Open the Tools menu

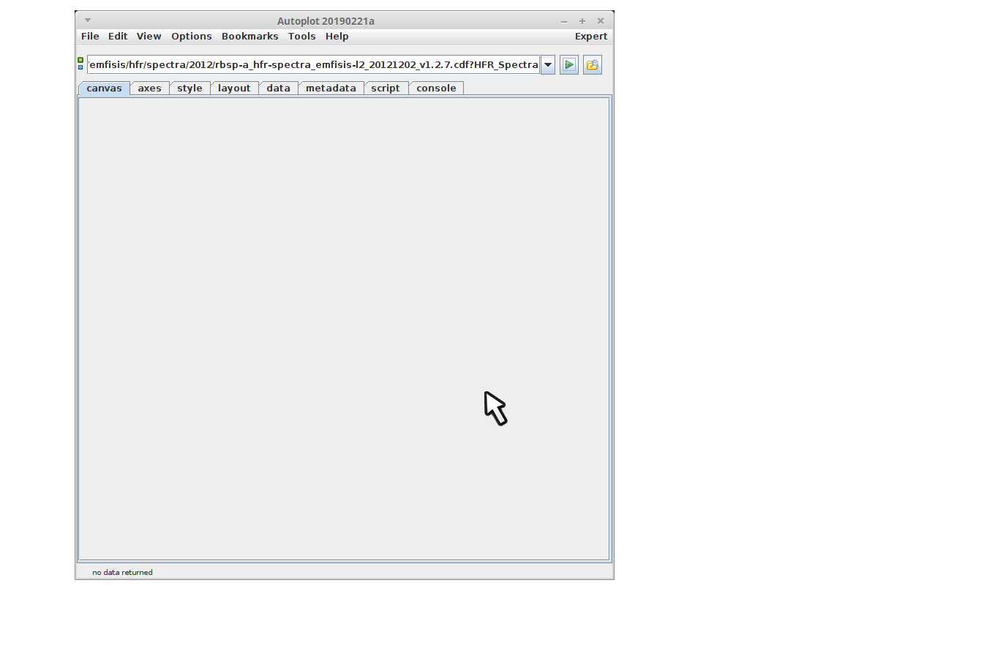(x=302, y=37)
